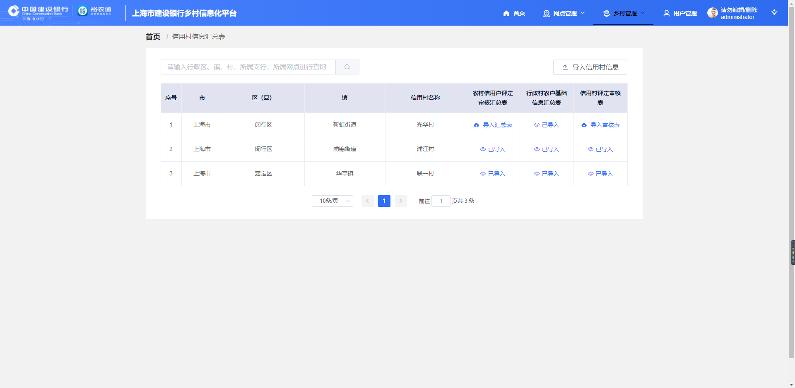The height and width of the screenshot is (388, 795).
Task: Click the double-chevron icon at top right
Action: pyautogui.click(x=774, y=12)
